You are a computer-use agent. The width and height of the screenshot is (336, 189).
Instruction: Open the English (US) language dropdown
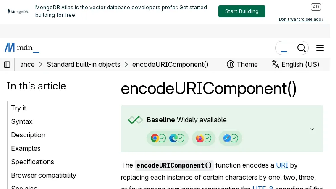click(295, 64)
